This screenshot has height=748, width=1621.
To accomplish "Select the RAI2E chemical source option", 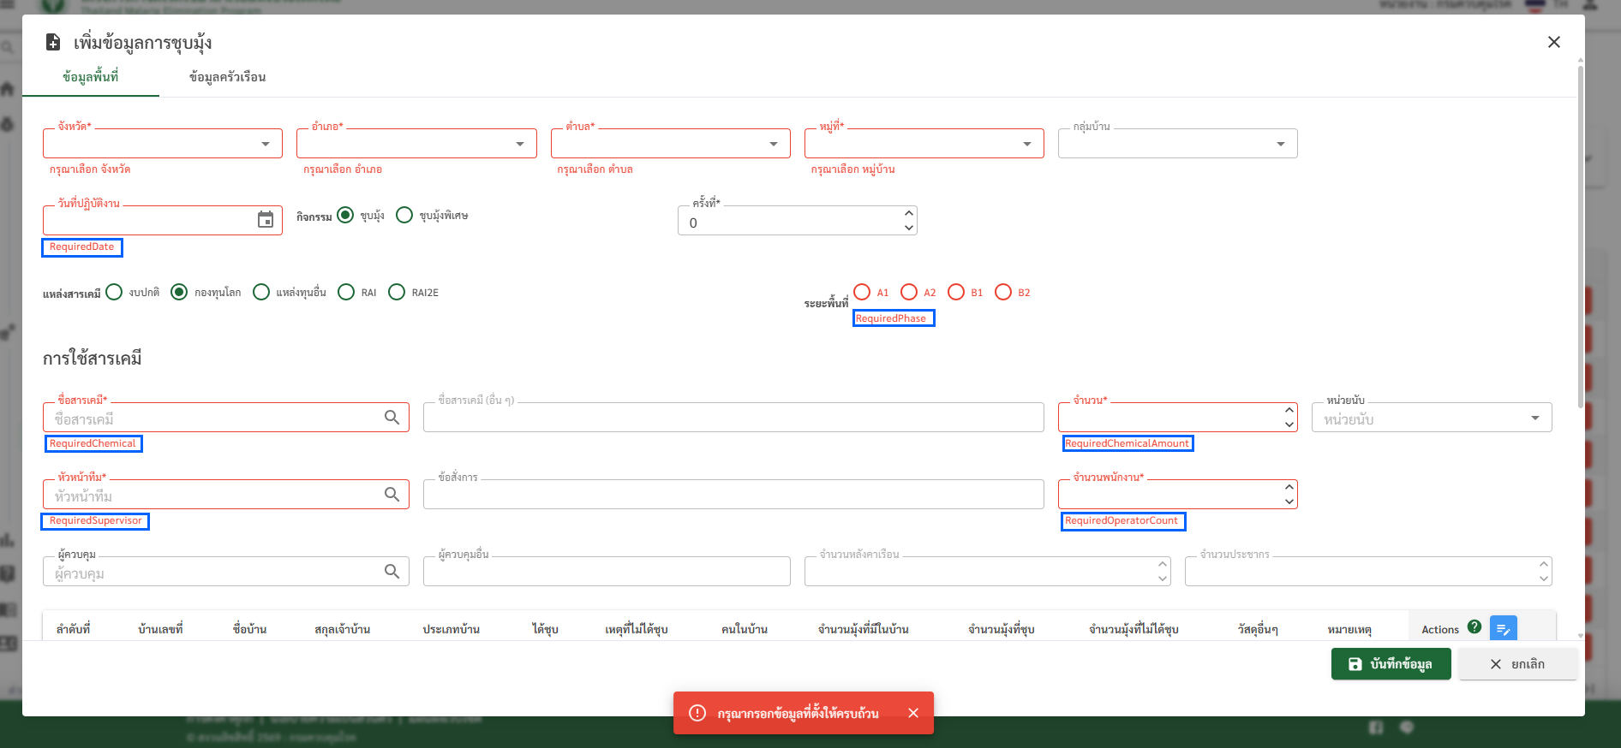I will (397, 293).
